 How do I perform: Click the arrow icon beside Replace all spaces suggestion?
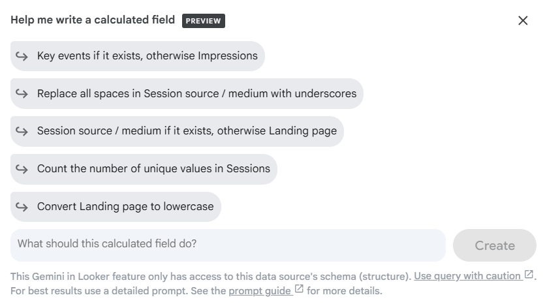tap(22, 94)
